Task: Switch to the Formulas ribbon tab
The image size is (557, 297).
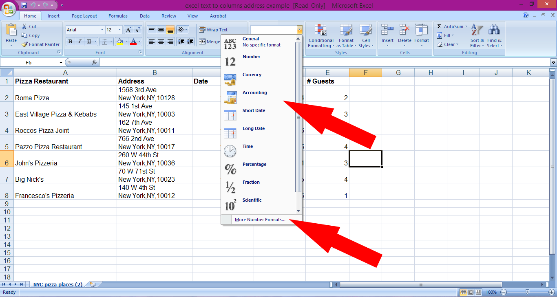Action: pyautogui.click(x=118, y=16)
